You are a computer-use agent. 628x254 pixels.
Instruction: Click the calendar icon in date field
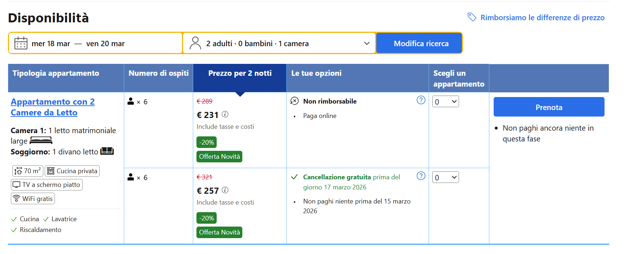(21, 43)
